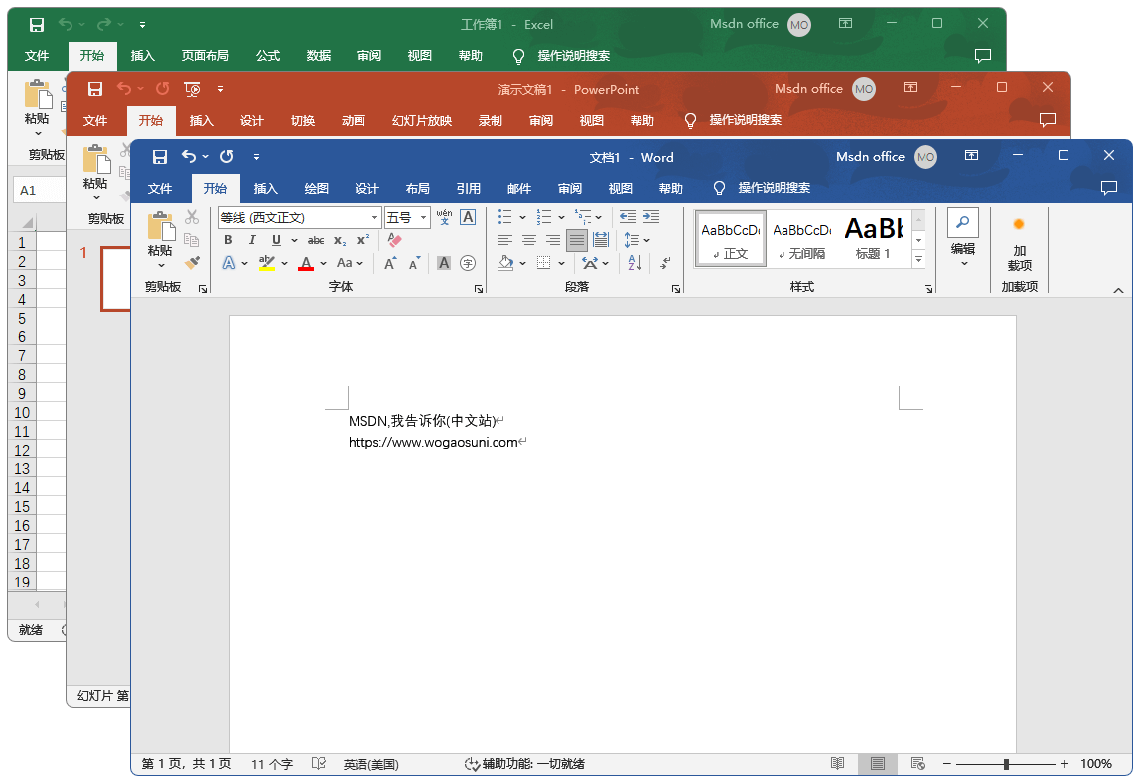Screen dimensions: 1139x783
Task: Switch to Print Layout view in status bar
Action: tap(878, 763)
